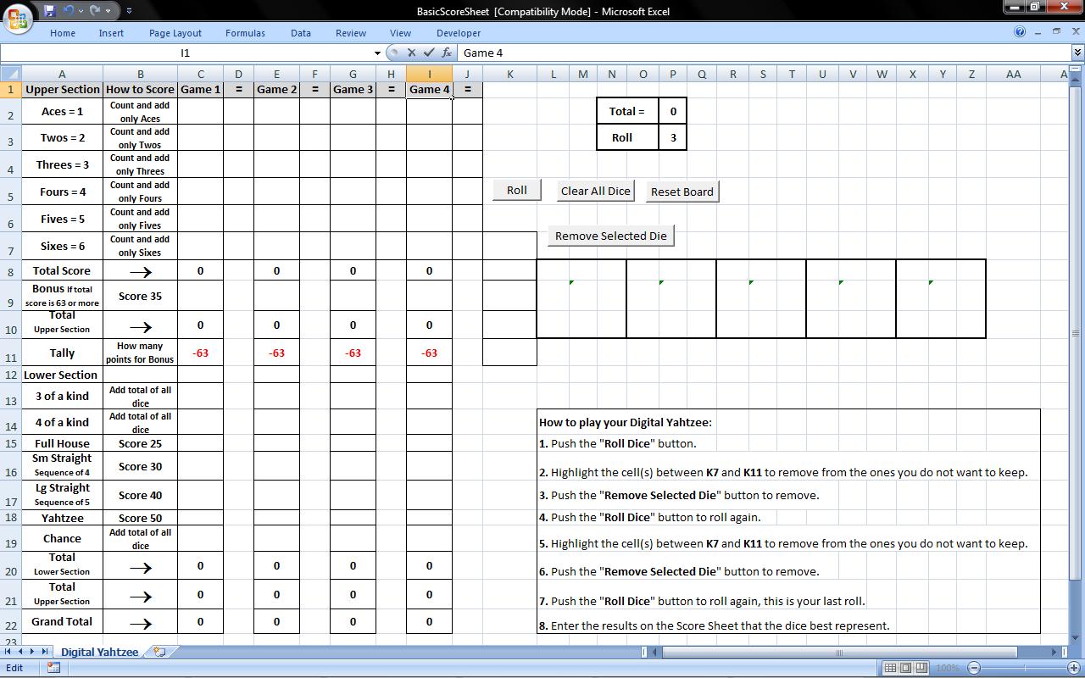This screenshot has height=678, width=1085.
Task: Select the Score 50 cell
Action: pos(140,518)
